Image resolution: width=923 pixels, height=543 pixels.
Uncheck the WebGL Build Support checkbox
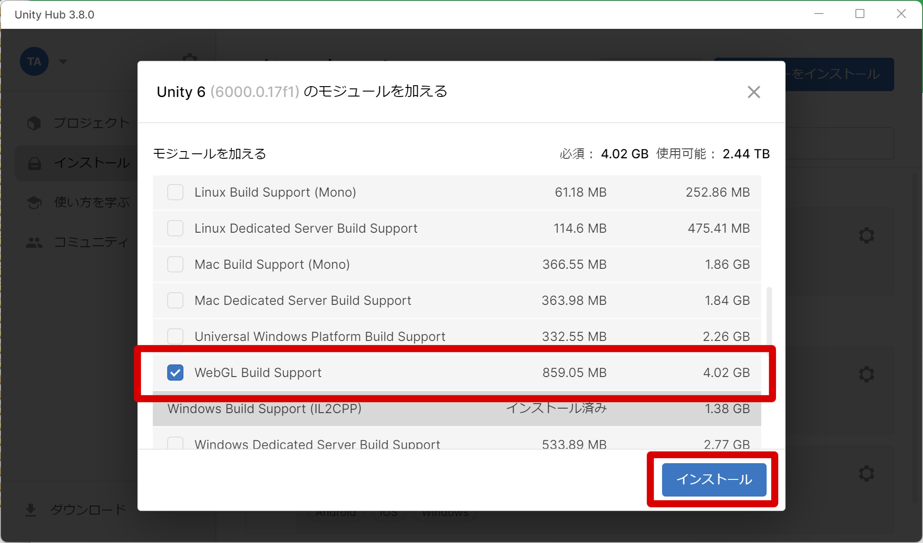coord(175,373)
